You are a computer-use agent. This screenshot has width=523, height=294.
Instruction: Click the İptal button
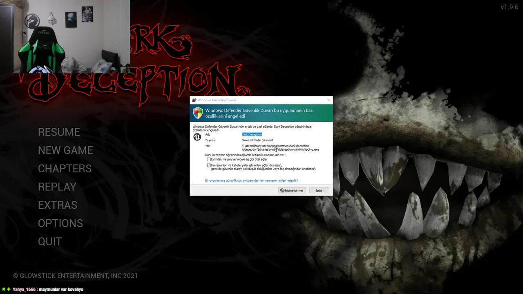319,191
